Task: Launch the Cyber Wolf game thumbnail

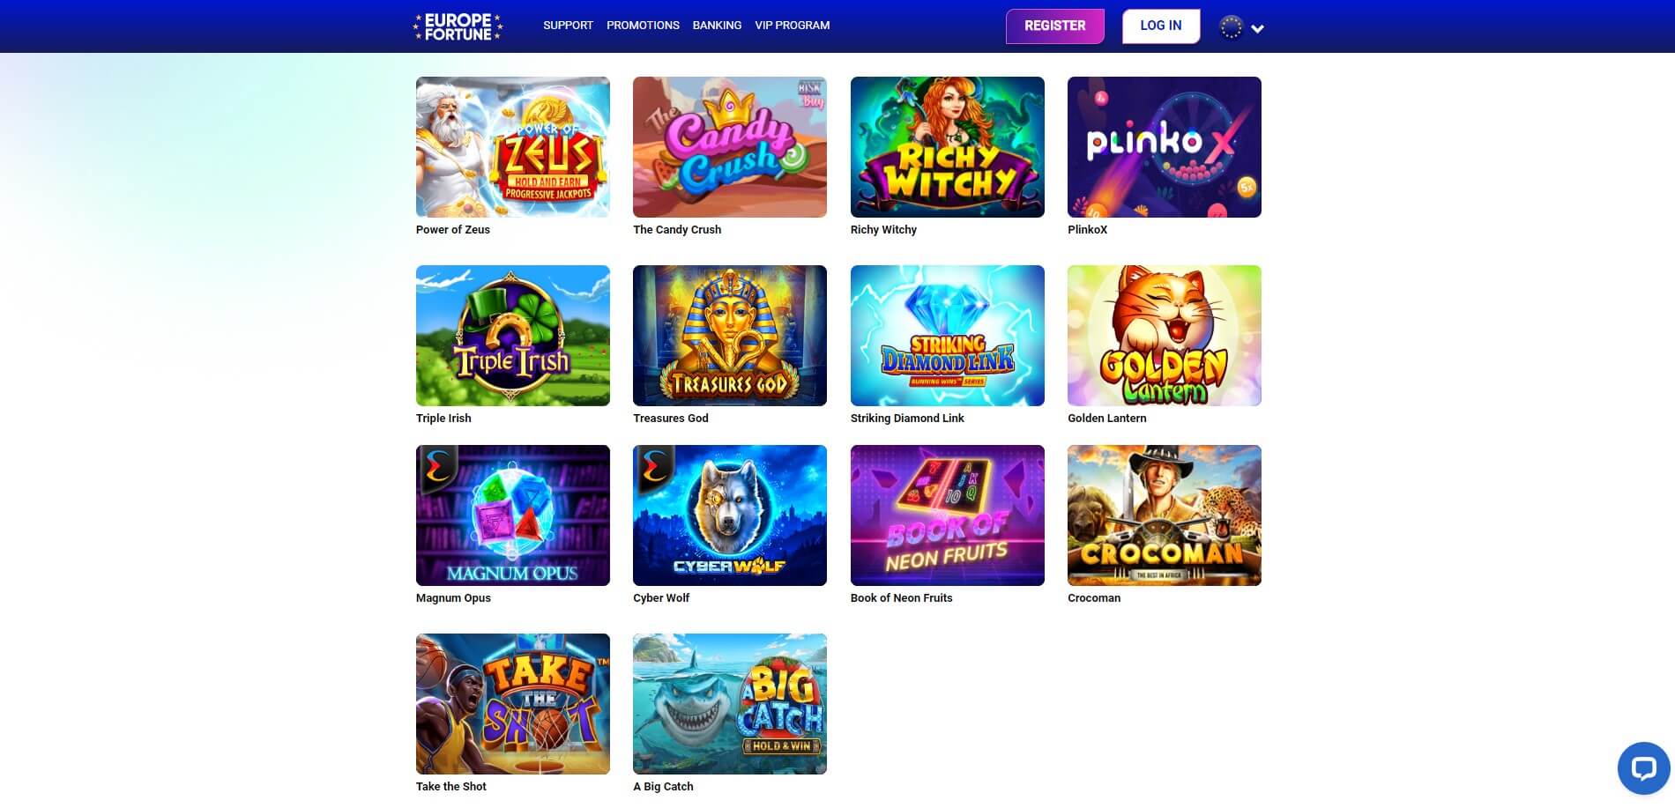Action: (730, 515)
